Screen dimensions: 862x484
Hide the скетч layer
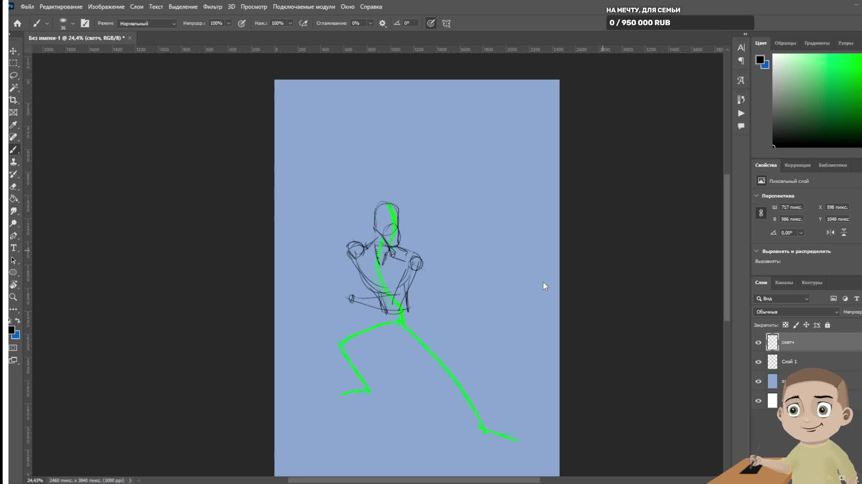click(758, 342)
